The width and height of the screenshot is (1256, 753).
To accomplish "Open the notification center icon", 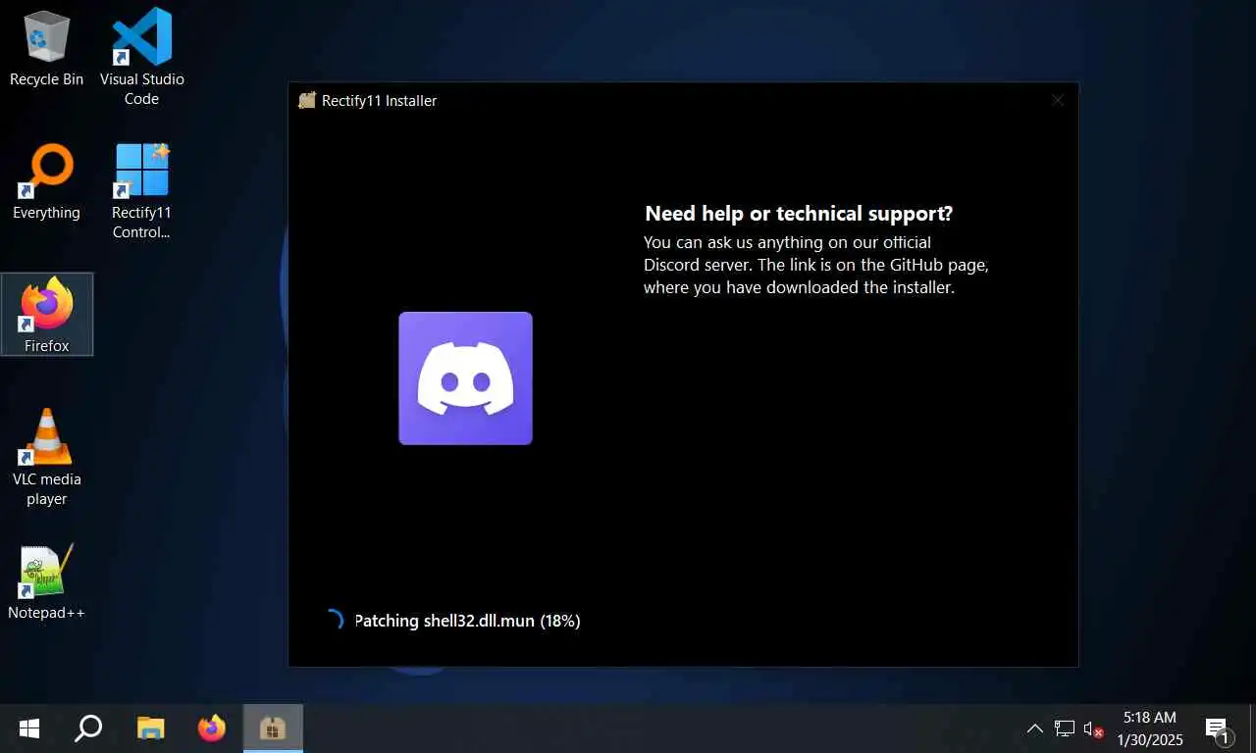I will tap(1217, 728).
